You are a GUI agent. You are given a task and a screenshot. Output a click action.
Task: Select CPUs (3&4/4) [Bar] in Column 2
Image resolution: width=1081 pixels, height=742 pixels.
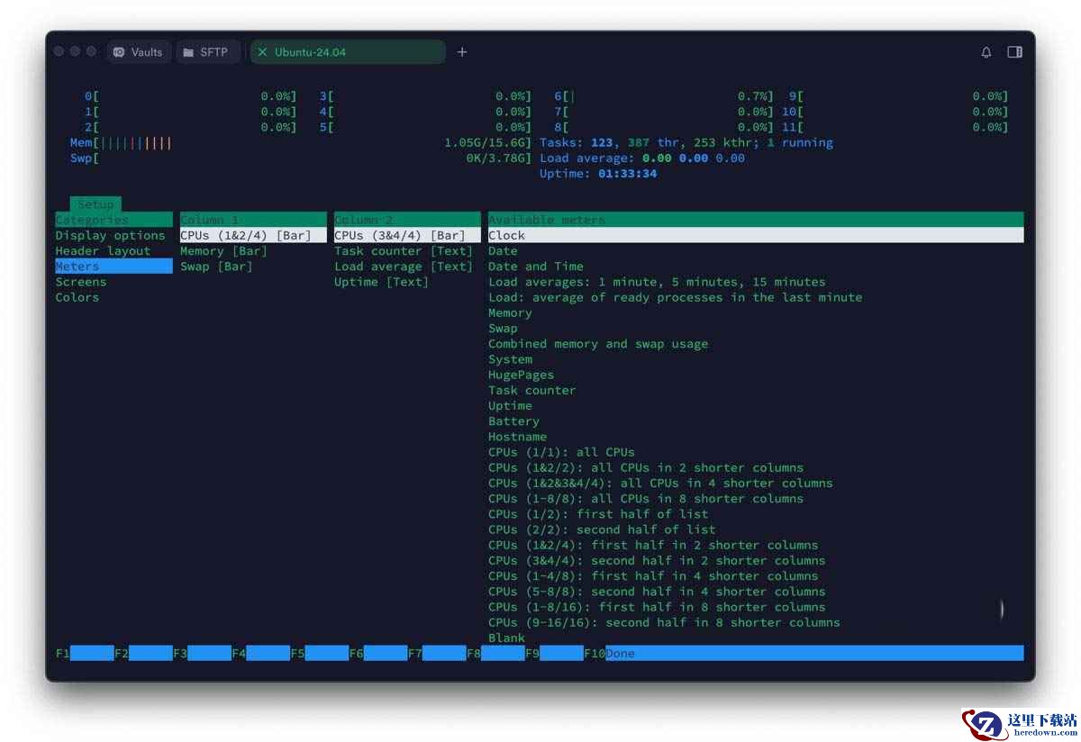click(x=407, y=236)
